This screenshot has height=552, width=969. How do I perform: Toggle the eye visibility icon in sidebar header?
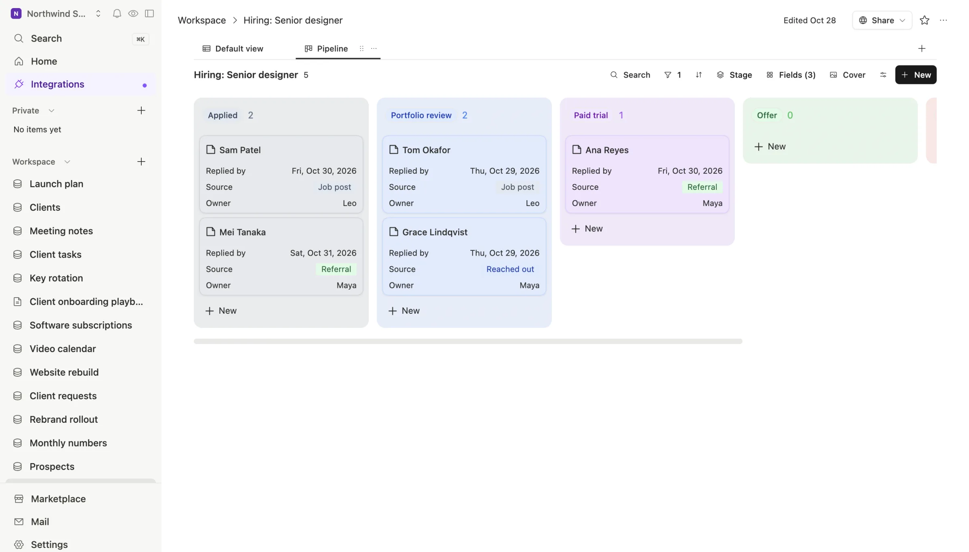(x=133, y=14)
